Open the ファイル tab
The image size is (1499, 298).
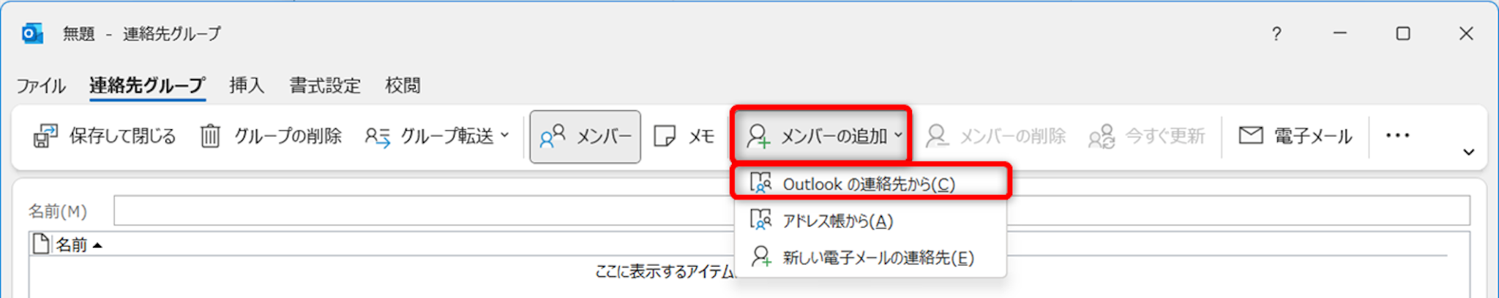[41, 85]
